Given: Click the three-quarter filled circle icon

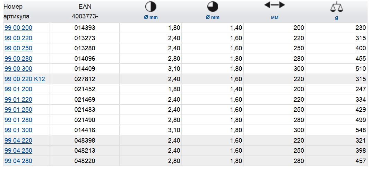Looking at the screenshot, I should 213,7.
